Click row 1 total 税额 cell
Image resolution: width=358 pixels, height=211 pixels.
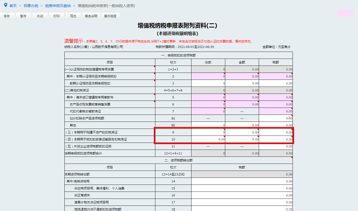tap(276, 69)
